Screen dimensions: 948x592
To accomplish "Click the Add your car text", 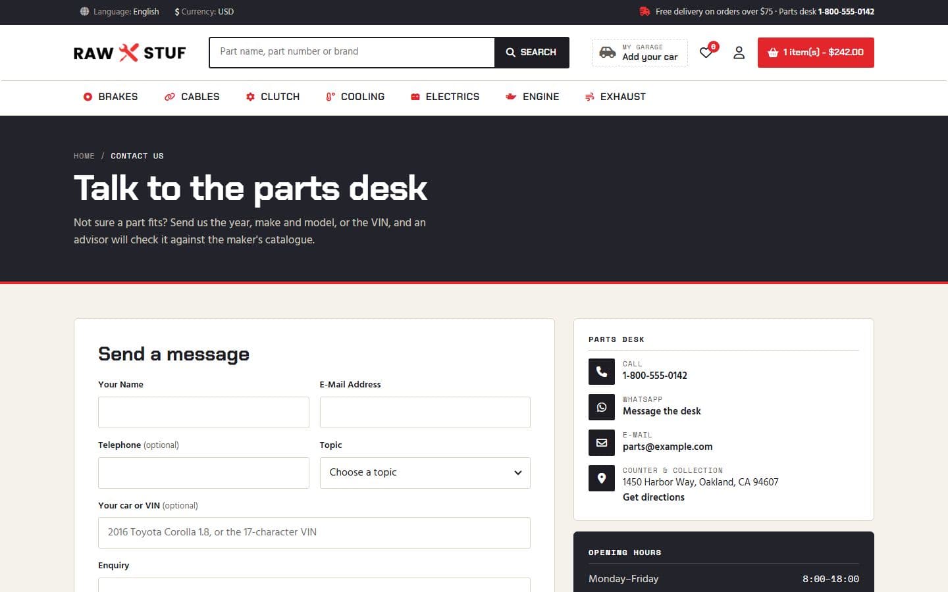I will pos(650,57).
